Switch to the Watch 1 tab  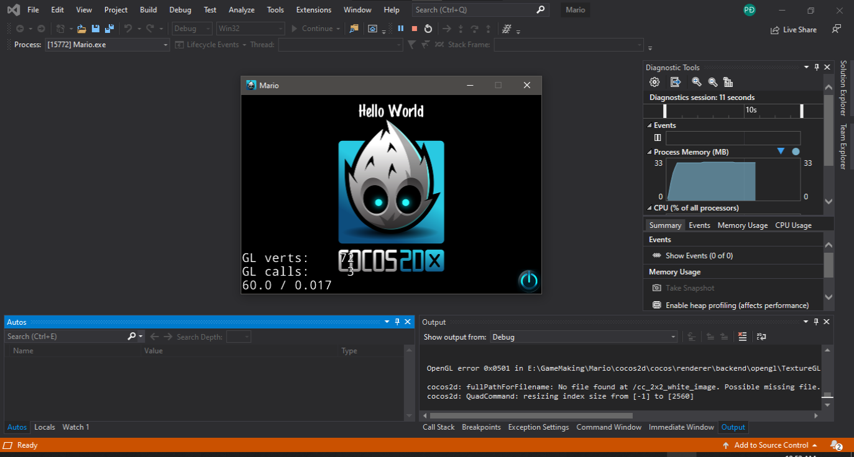(x=76, y=427)
